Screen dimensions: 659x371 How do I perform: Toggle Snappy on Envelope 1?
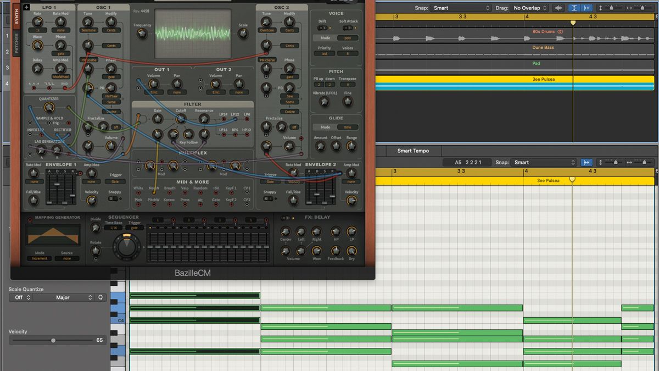click(x=113, y=198)
